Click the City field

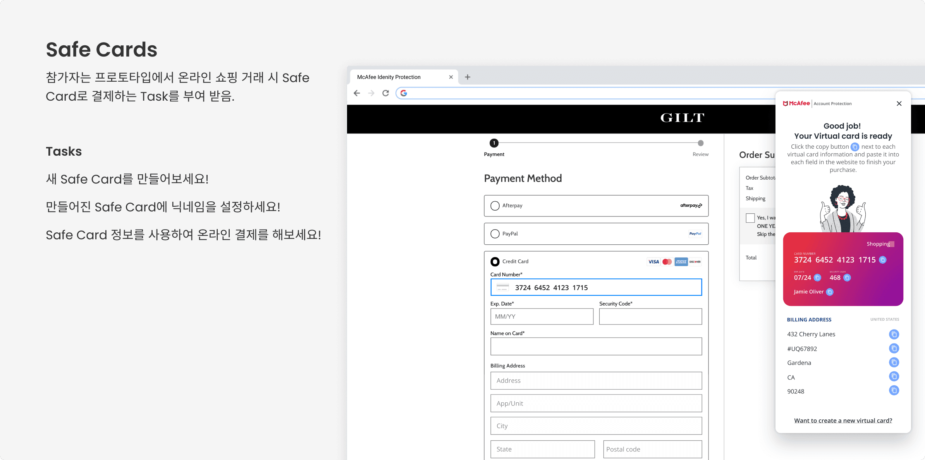(x=596, y=426)
